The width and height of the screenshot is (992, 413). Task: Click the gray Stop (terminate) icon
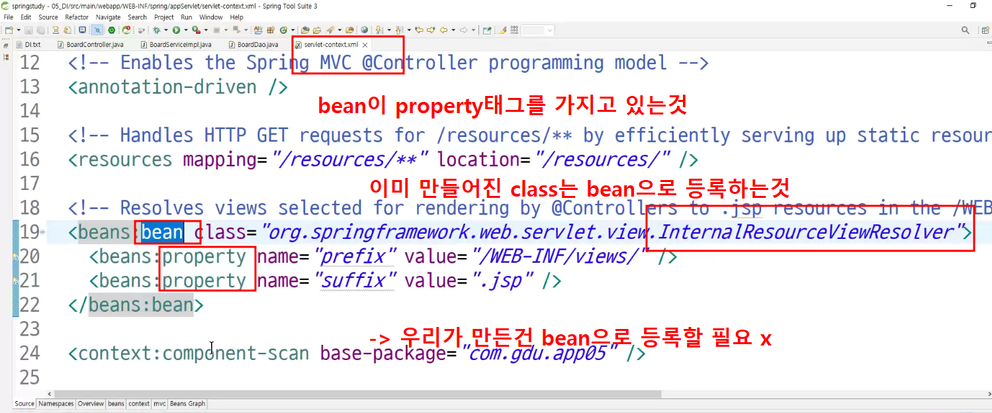[x=216, y=30]
